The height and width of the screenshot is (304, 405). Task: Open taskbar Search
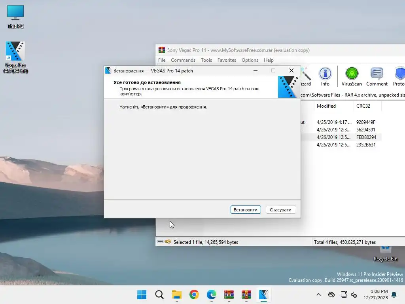point(159,294)
